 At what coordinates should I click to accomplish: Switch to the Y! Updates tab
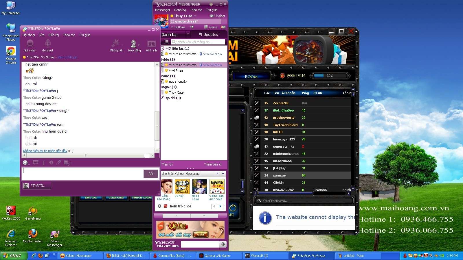[x=208, y=34]
